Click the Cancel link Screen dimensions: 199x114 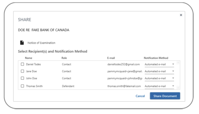pyautogui.click(x=140, y=96)
